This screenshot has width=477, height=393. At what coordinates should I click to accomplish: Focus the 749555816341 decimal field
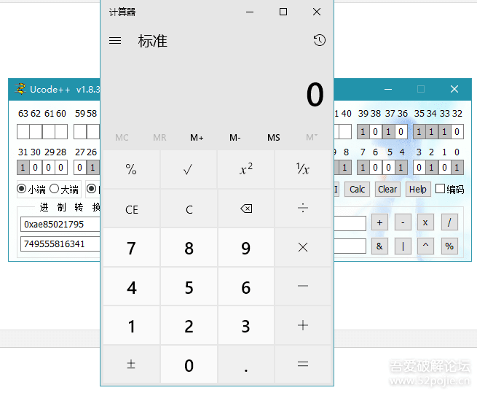tap(60, 244)
